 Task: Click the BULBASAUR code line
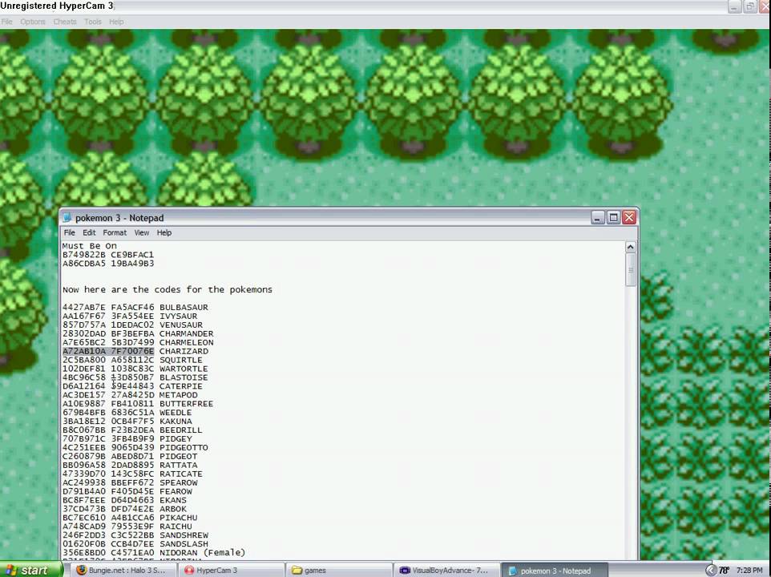click(135, 307)
